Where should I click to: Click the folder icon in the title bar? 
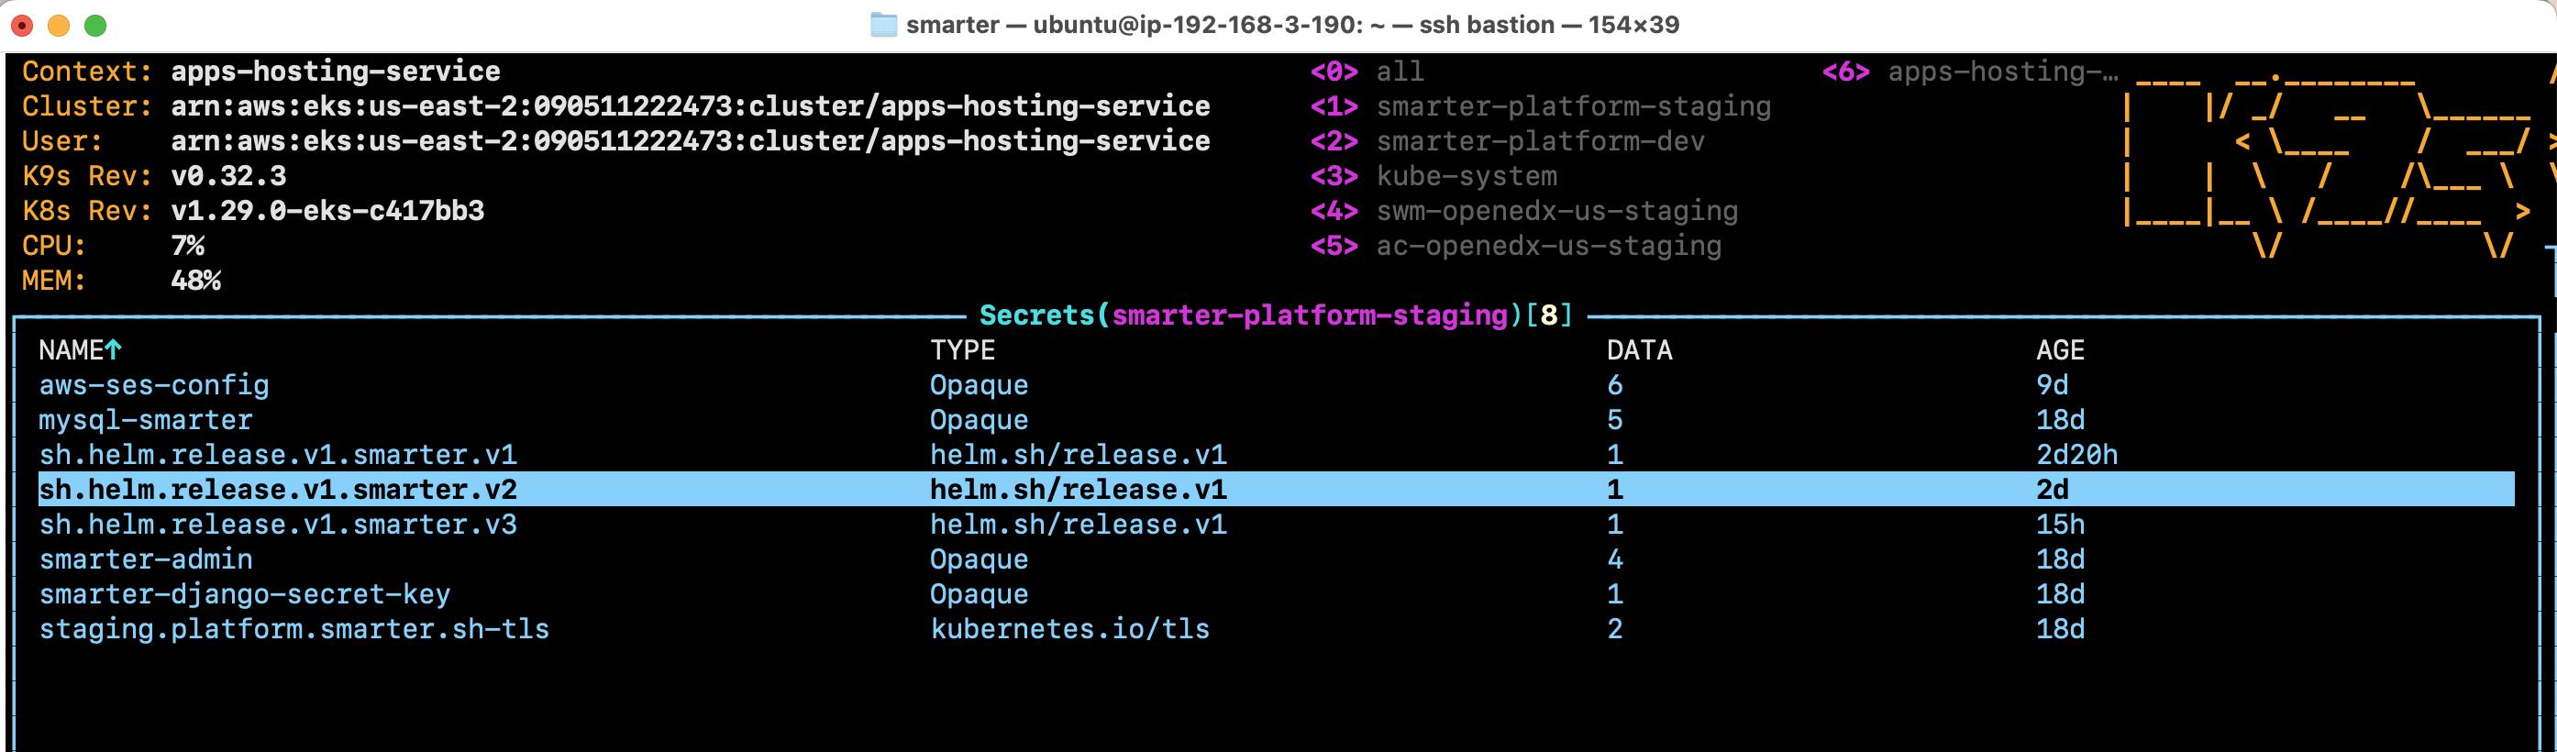[882, 25]
